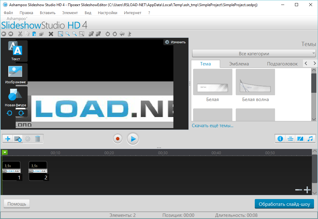
Task: Click the copy documents icon
Action: point(27,34)
